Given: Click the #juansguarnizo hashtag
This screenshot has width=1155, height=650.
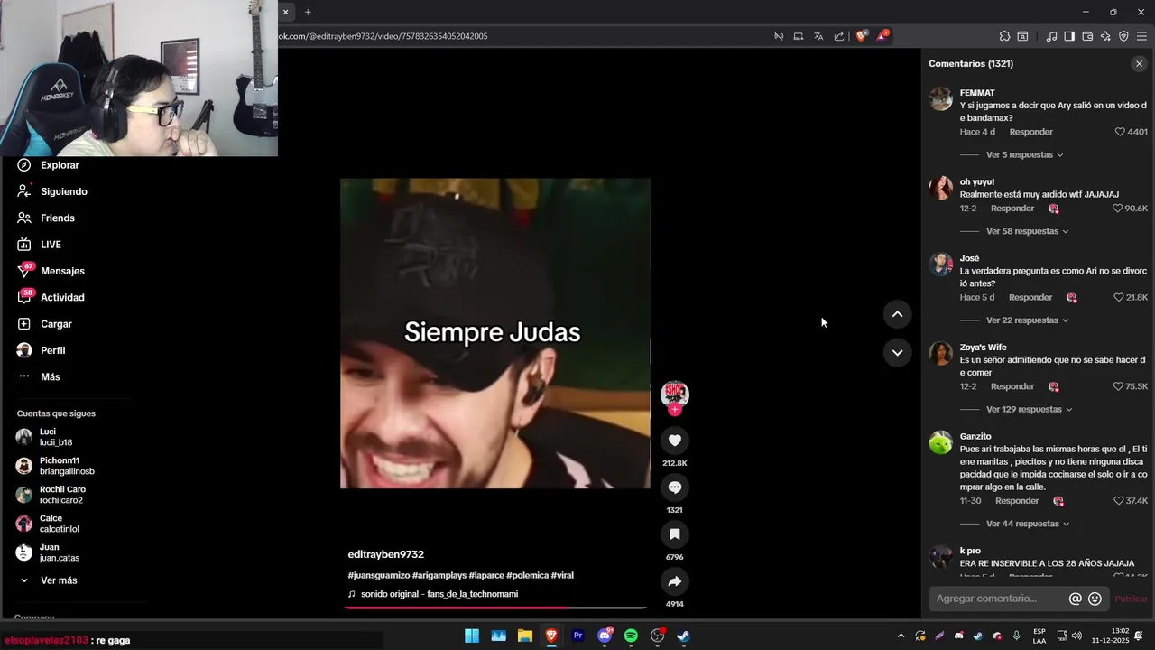Looking at the screenshot, I should (x=379, y=575).
